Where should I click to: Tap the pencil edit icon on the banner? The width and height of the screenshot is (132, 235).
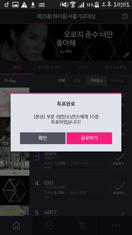pyautogui.click(x=126, y=55)
